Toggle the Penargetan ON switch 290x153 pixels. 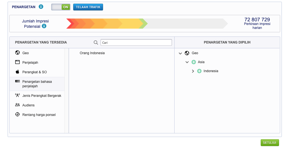coord(61,7)
